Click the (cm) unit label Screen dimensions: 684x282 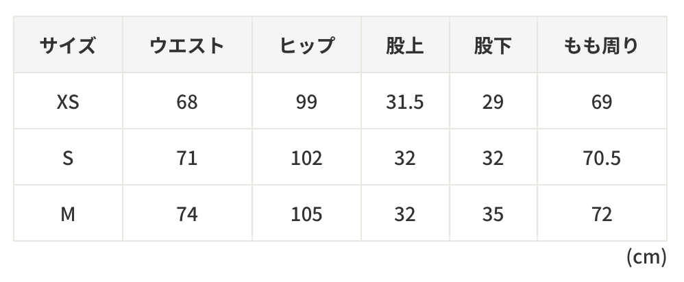coord(646,257)
